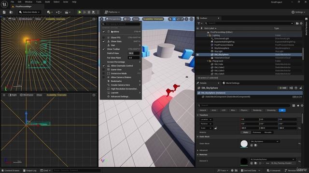Click the Details property matrix grid icon
Image resolution: width=309 pixels, height=173 pixels.
click(x=294, y=106)
